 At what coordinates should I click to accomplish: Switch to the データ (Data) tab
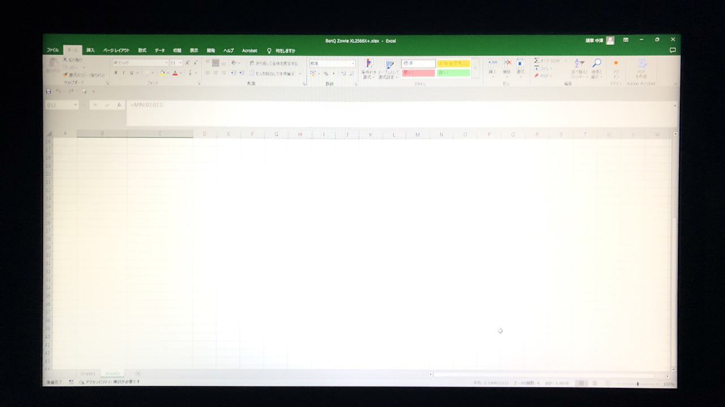(x=160, y=50)
